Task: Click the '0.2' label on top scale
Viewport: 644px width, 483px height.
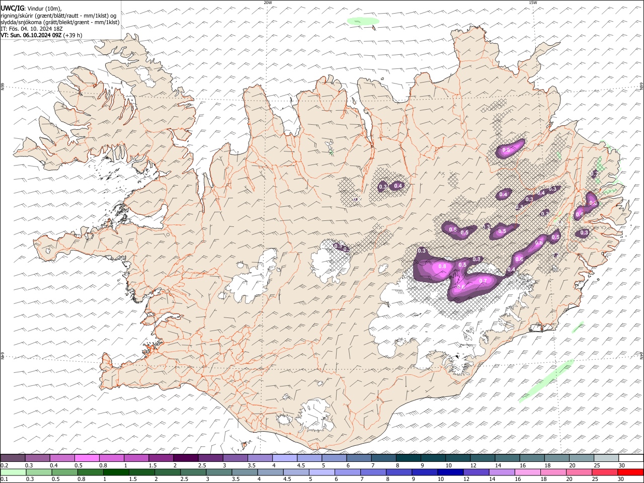Action: coord(4,465)
